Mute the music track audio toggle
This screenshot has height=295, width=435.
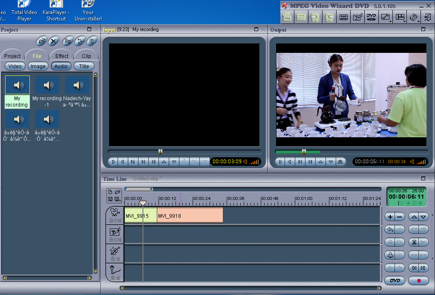pyautogui.click(x=118, y=258)
